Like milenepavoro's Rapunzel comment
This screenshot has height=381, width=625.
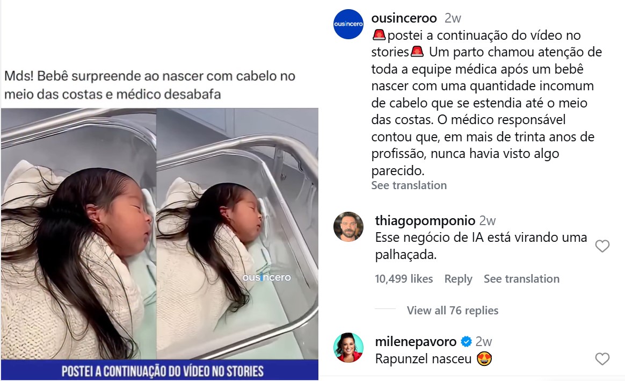[x=602, y=359]
